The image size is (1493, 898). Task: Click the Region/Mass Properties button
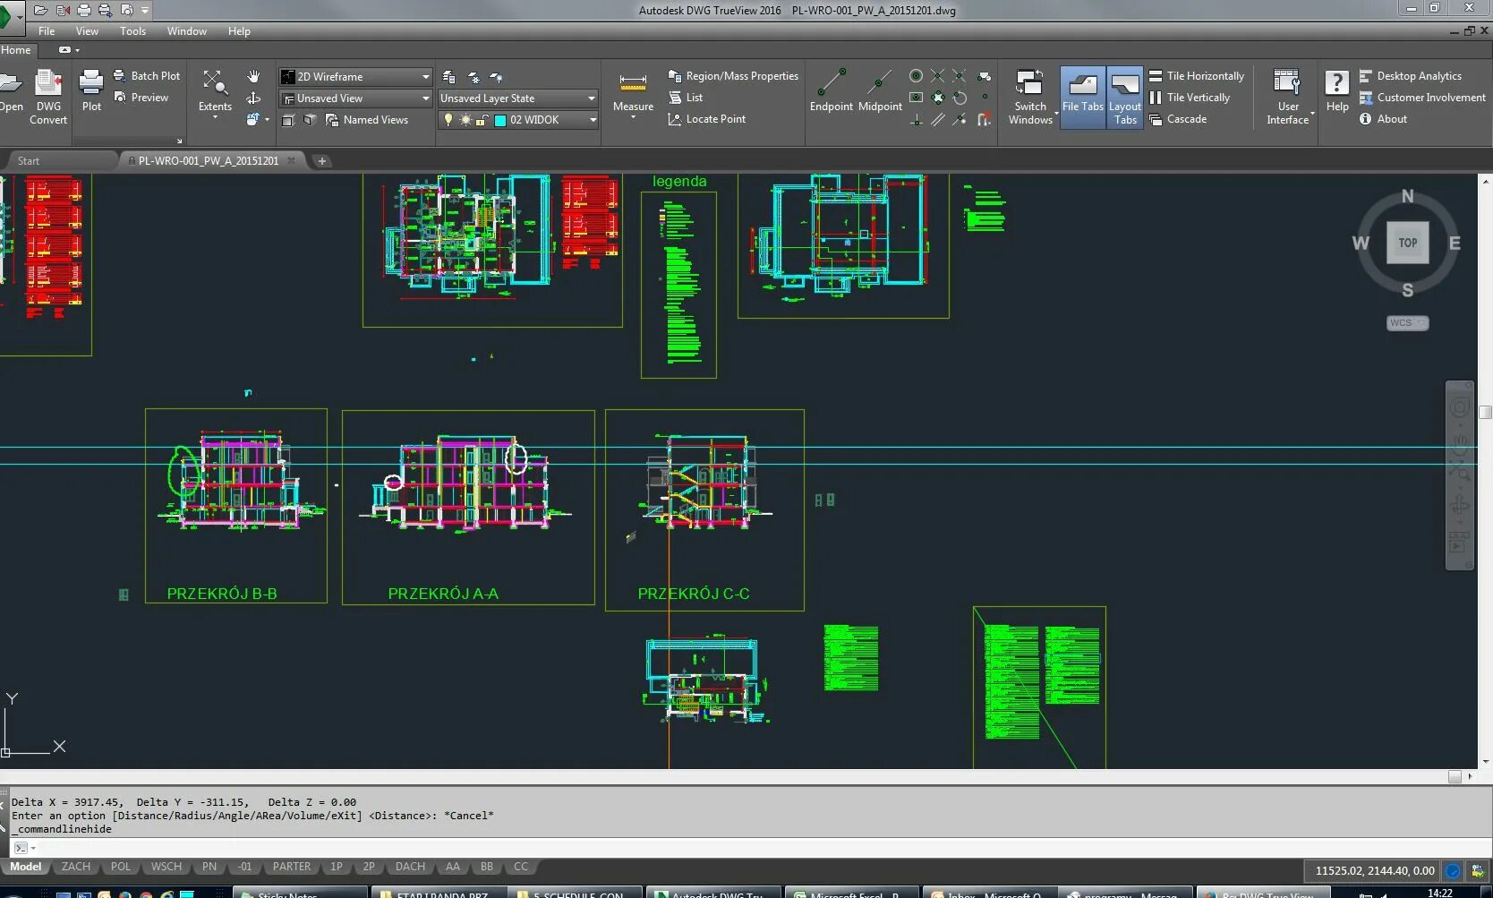pos(733,76)
